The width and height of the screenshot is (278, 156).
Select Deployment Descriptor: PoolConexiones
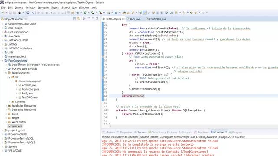pyautogui.click(x=36, y=65)
